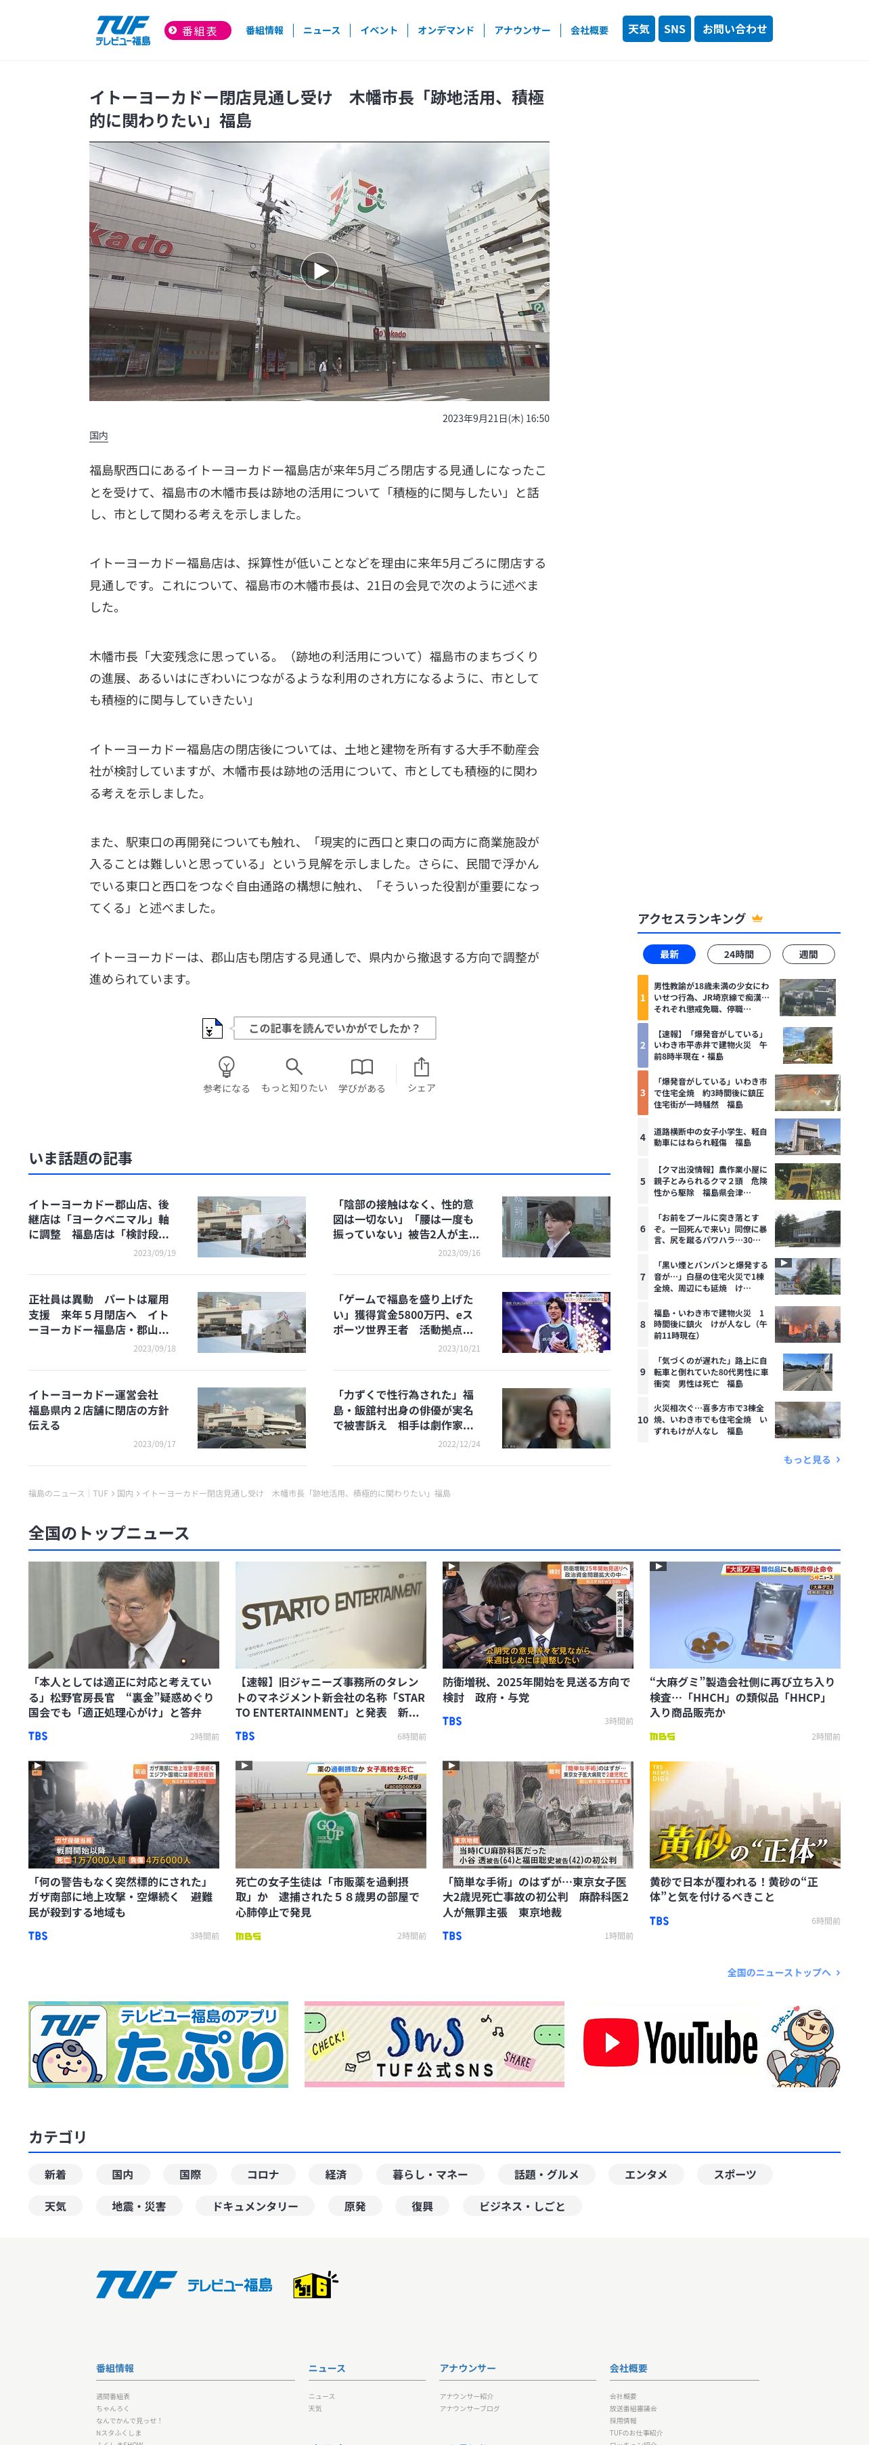Screen dimensions: 869x2445
Task: Open article イトーヨーカドー郡山店、後継店はヨークベニマル
Action: pyautogui.click(x=99, y=1219)
